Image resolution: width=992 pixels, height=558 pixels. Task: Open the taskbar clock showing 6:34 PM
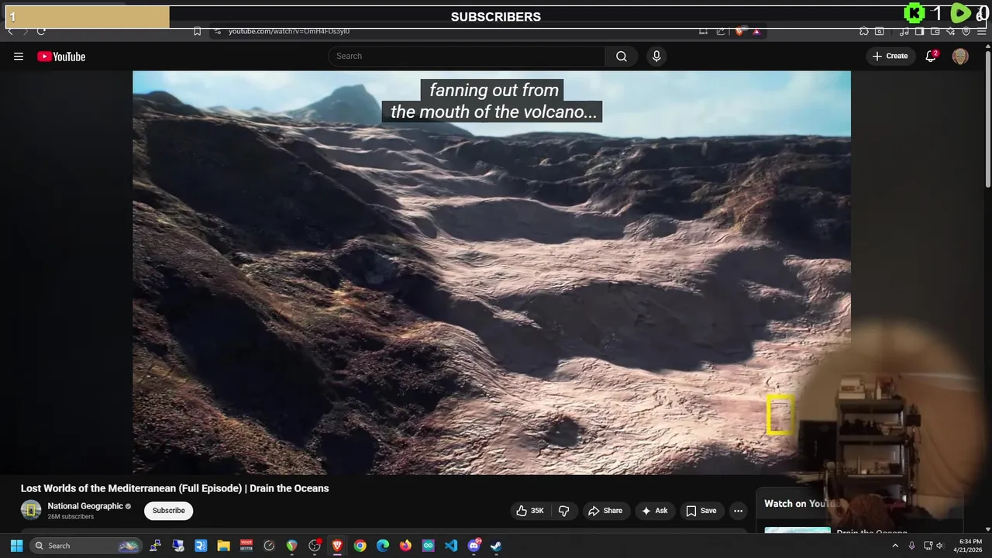point(970,546)
